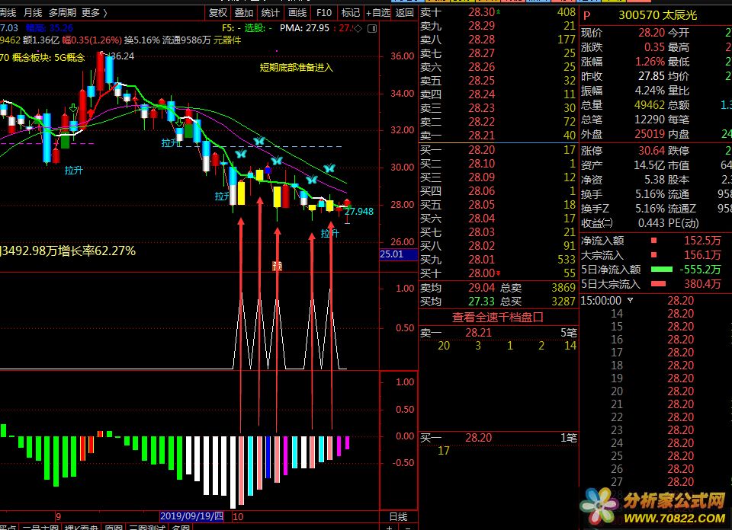
Task: Click the 返回 back button
Action: pos(404,13)
